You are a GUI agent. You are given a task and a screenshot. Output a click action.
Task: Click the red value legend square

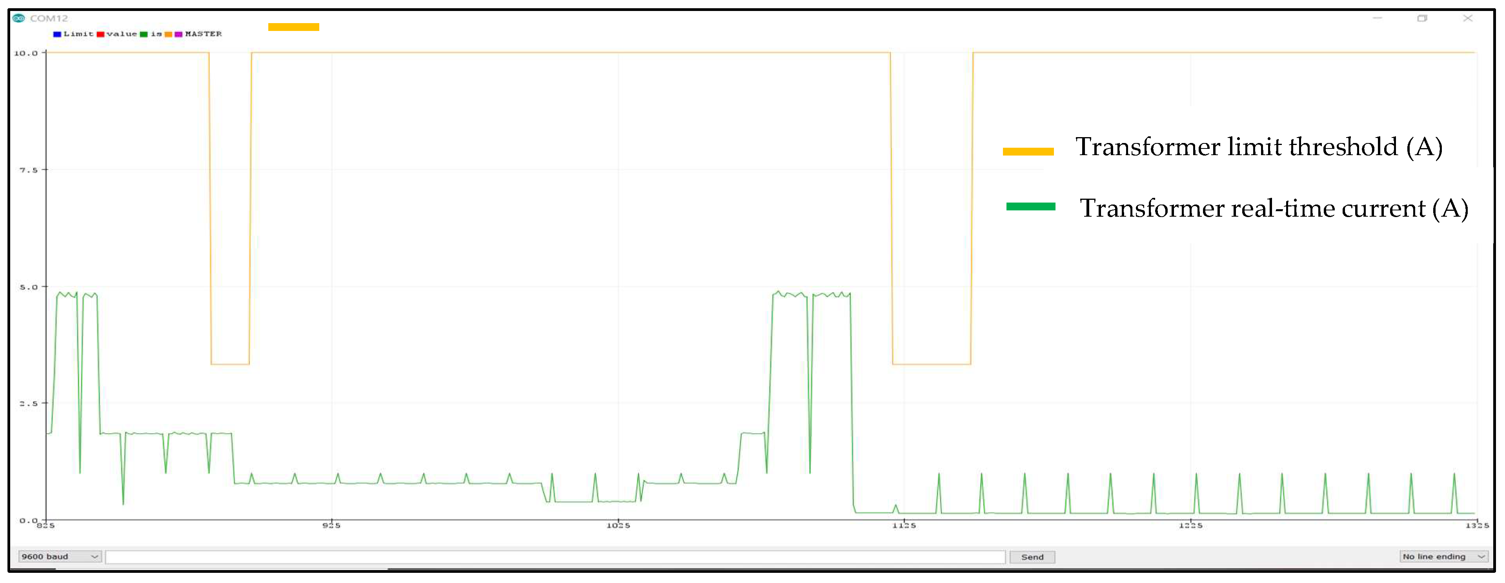click(x=100, y=34)
